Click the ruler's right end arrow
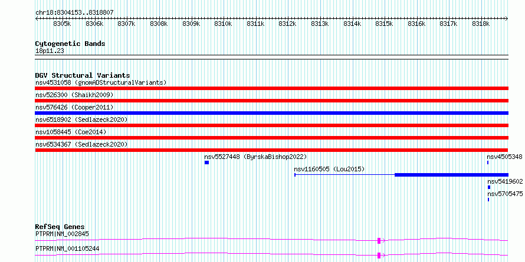This screenshot has width=525, height=262. pyautogui.click(x=507, y=19)
